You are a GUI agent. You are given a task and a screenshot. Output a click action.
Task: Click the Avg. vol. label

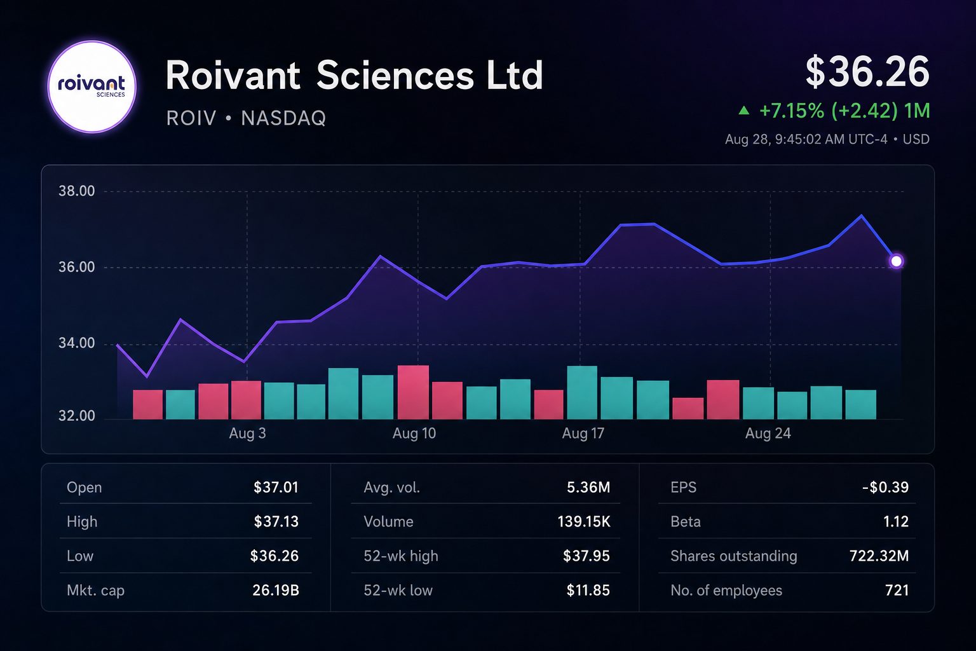[391, 488]
